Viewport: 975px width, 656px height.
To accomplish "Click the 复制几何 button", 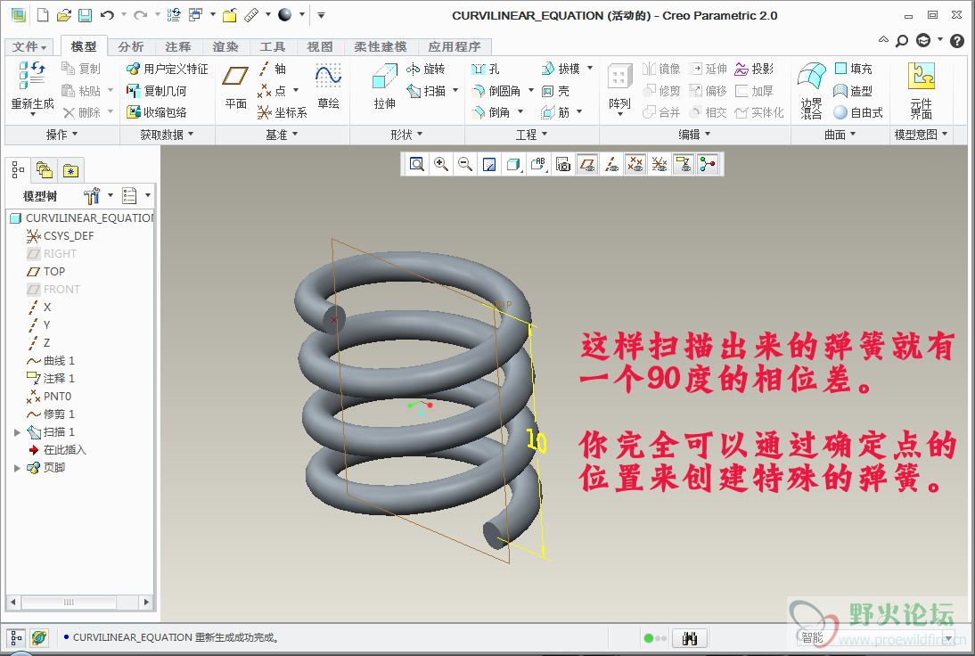I will (x=157, y=91).
